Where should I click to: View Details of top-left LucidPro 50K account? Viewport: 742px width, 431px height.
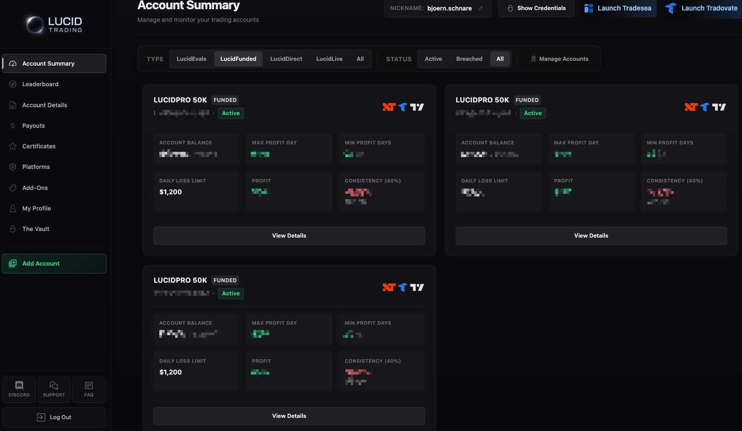[x=289, y=236]
